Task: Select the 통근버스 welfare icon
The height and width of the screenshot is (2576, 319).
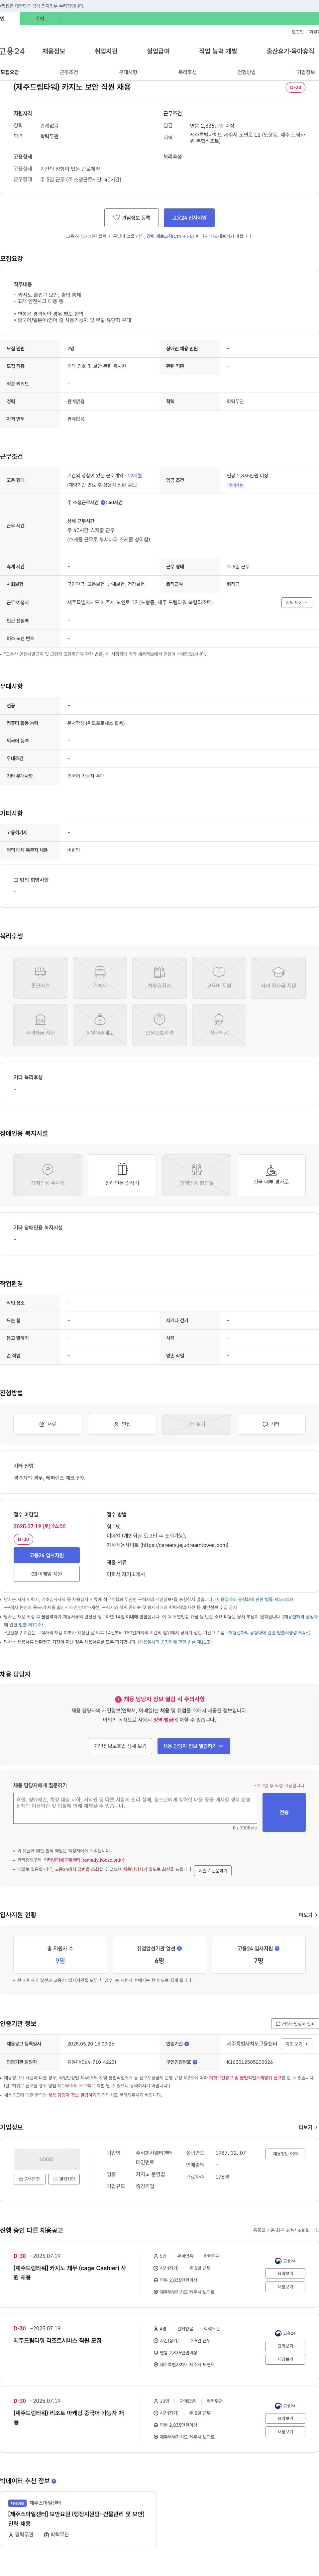Action: click(x=40, y=978)
